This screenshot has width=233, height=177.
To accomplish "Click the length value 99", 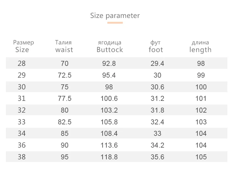I will coord(201,75).
